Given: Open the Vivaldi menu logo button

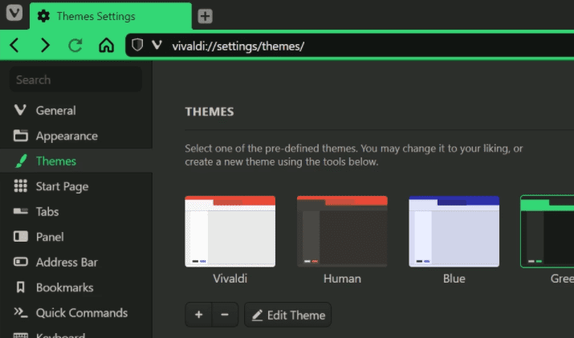Looking at the screenshot, I should click(x=14, y=13).
